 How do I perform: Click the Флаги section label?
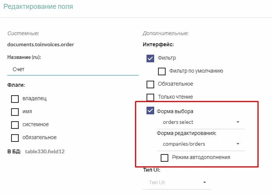tap(16, 85)
